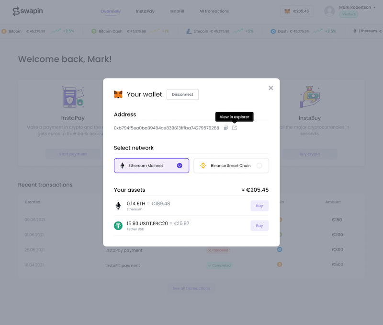Click the Tether USD asset icon
Viewport: 383px width, 325px height.
[x=118, y=226]
